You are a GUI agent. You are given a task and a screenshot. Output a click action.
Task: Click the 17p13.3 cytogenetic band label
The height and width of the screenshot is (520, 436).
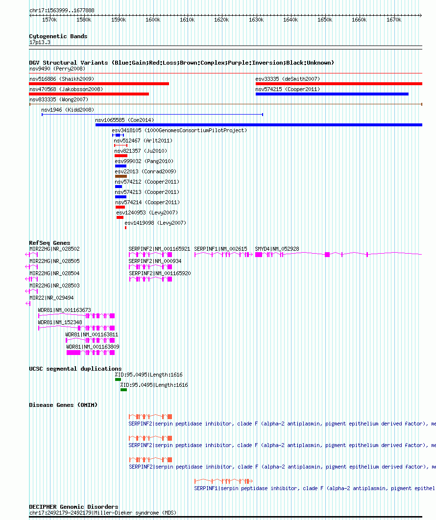pyautogui.click(x=40, y=43)
